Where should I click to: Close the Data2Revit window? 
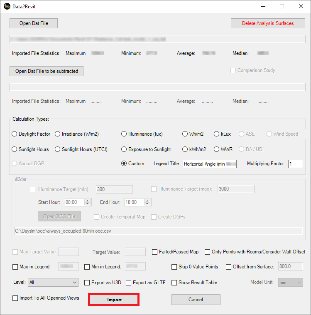coord(301,6)
